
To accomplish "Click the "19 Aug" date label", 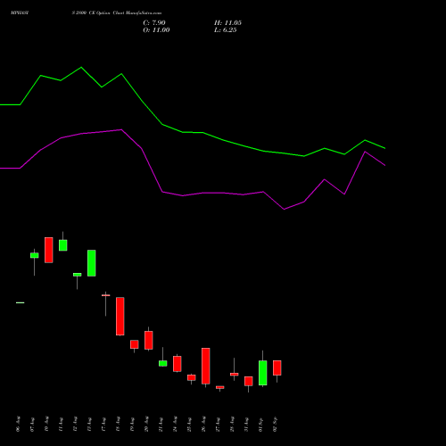I will click(x=132, y=425).
